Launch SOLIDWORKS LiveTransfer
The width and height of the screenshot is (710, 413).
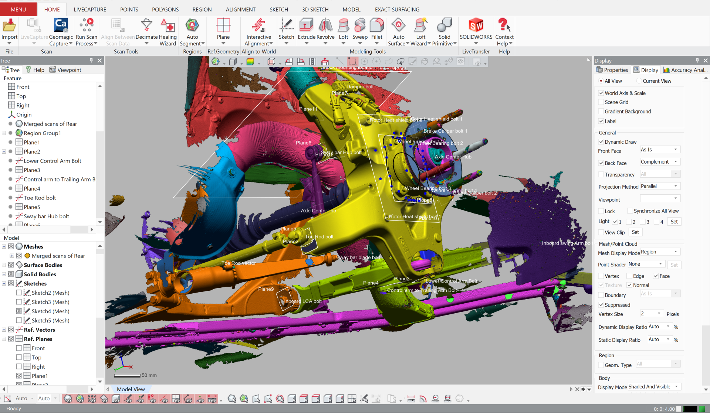pos(476,26)
